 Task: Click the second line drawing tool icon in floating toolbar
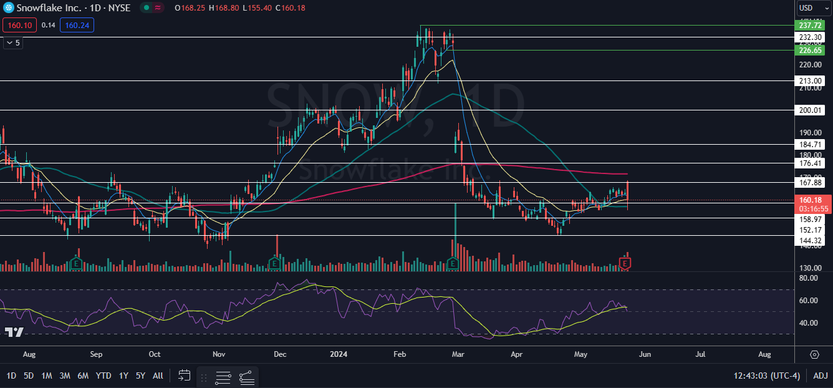tap(246, 377)
